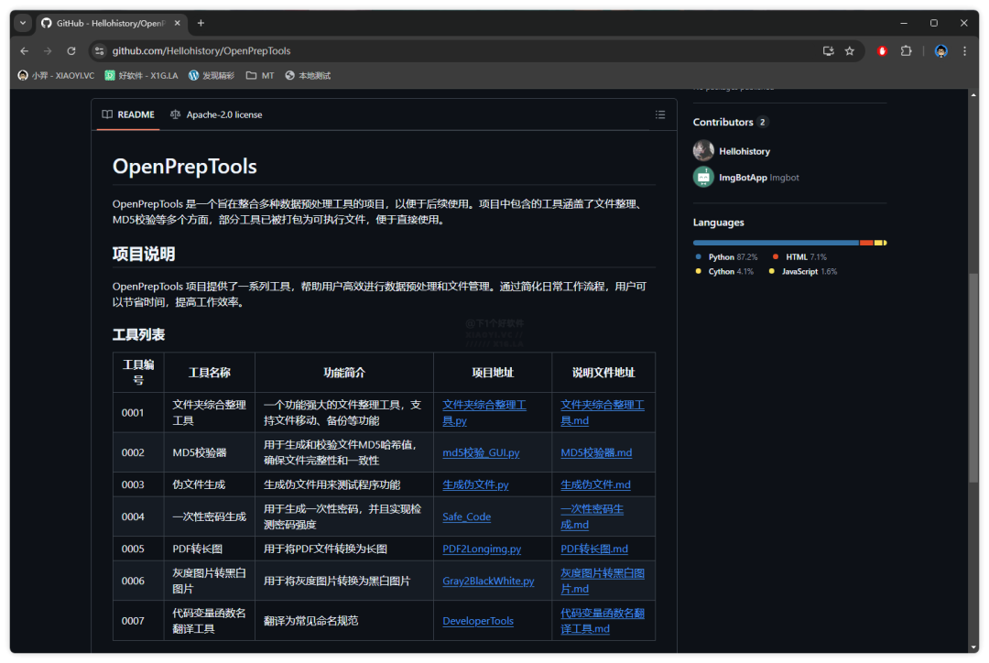
Task: Open 生成伪文件.py link
Action: pos(475,485)
